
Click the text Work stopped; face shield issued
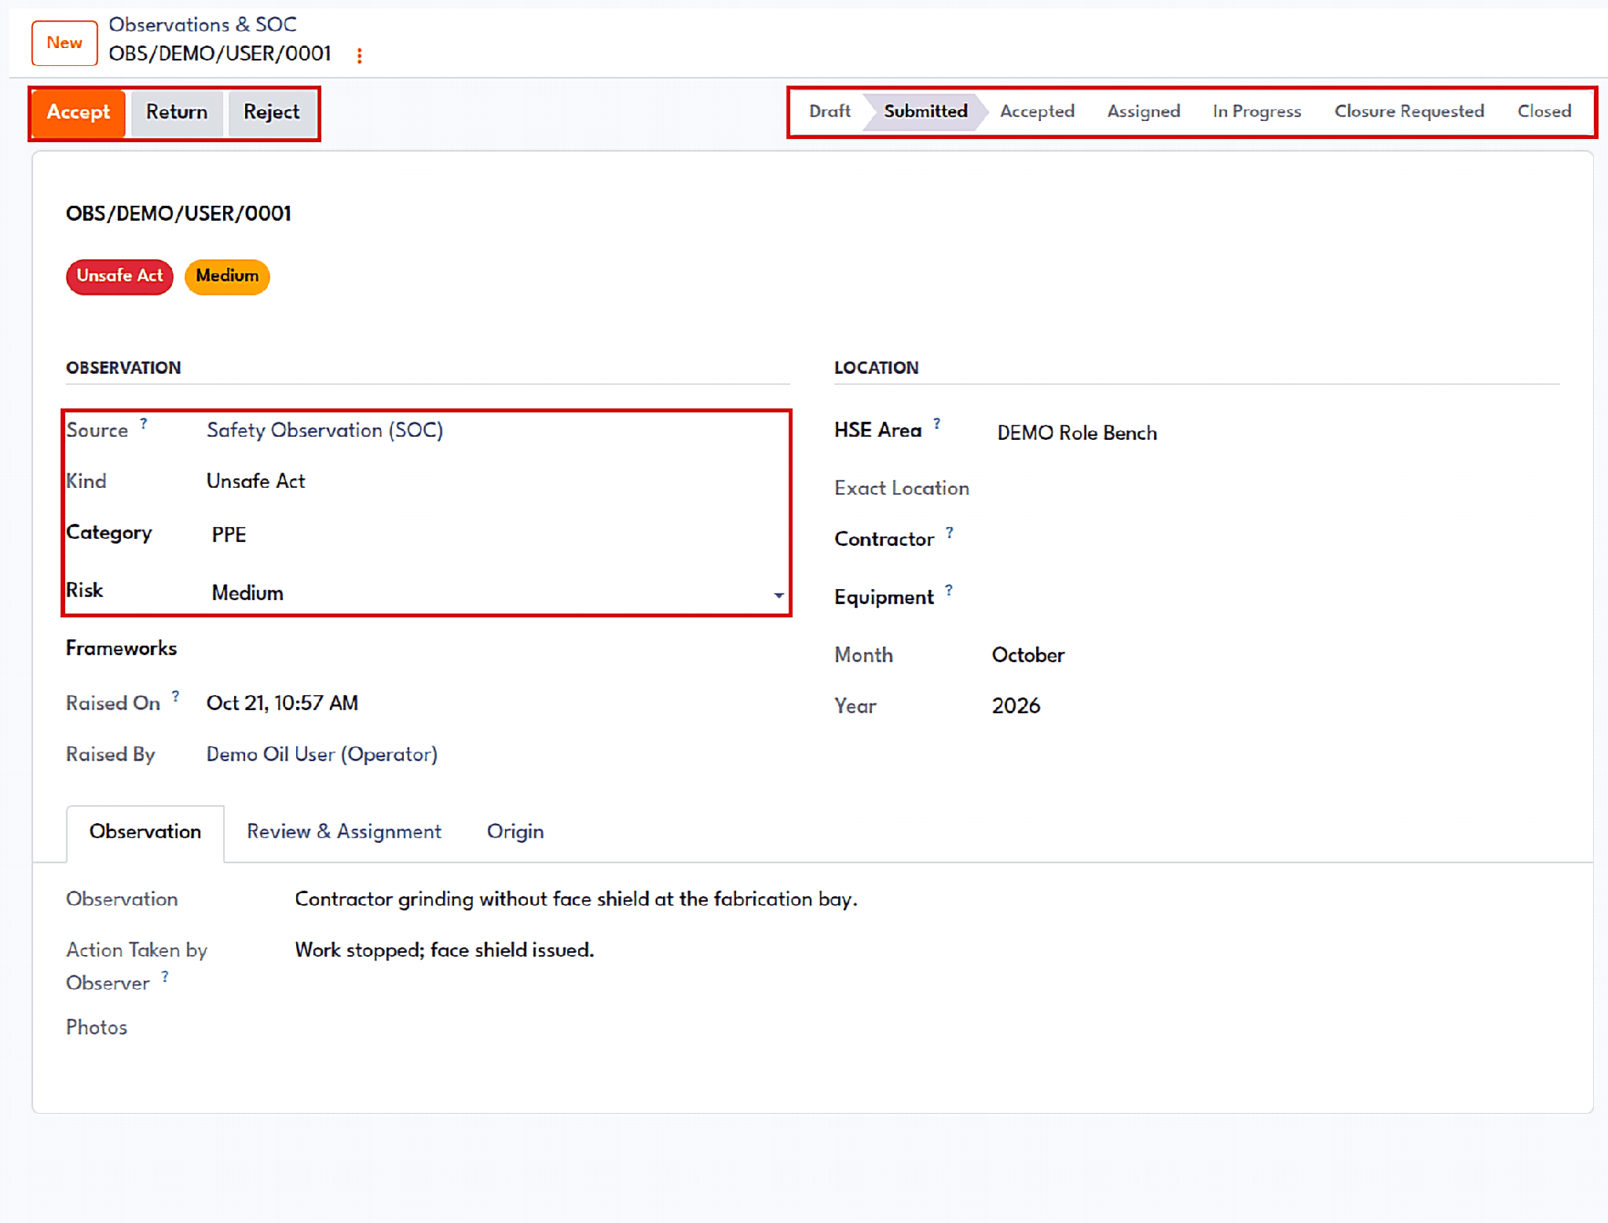point(444,950)
